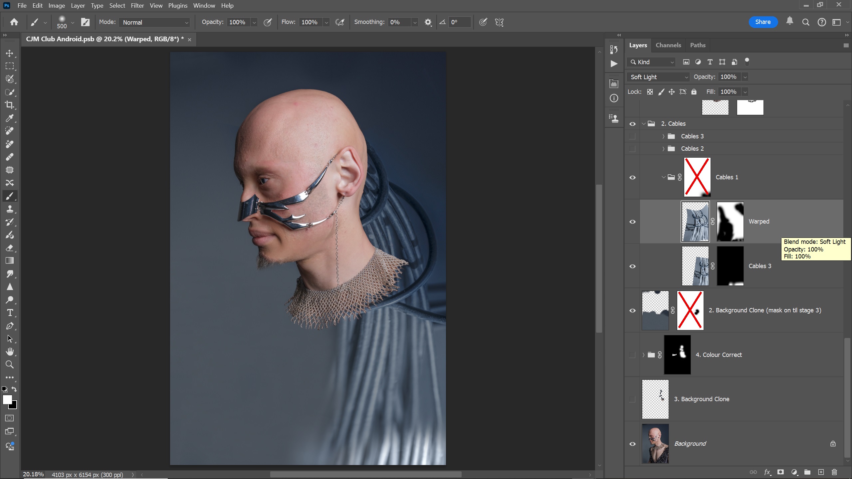852x479 pixels.
Task: Select the Clone Stamp tool
Action: coord(10,209)
